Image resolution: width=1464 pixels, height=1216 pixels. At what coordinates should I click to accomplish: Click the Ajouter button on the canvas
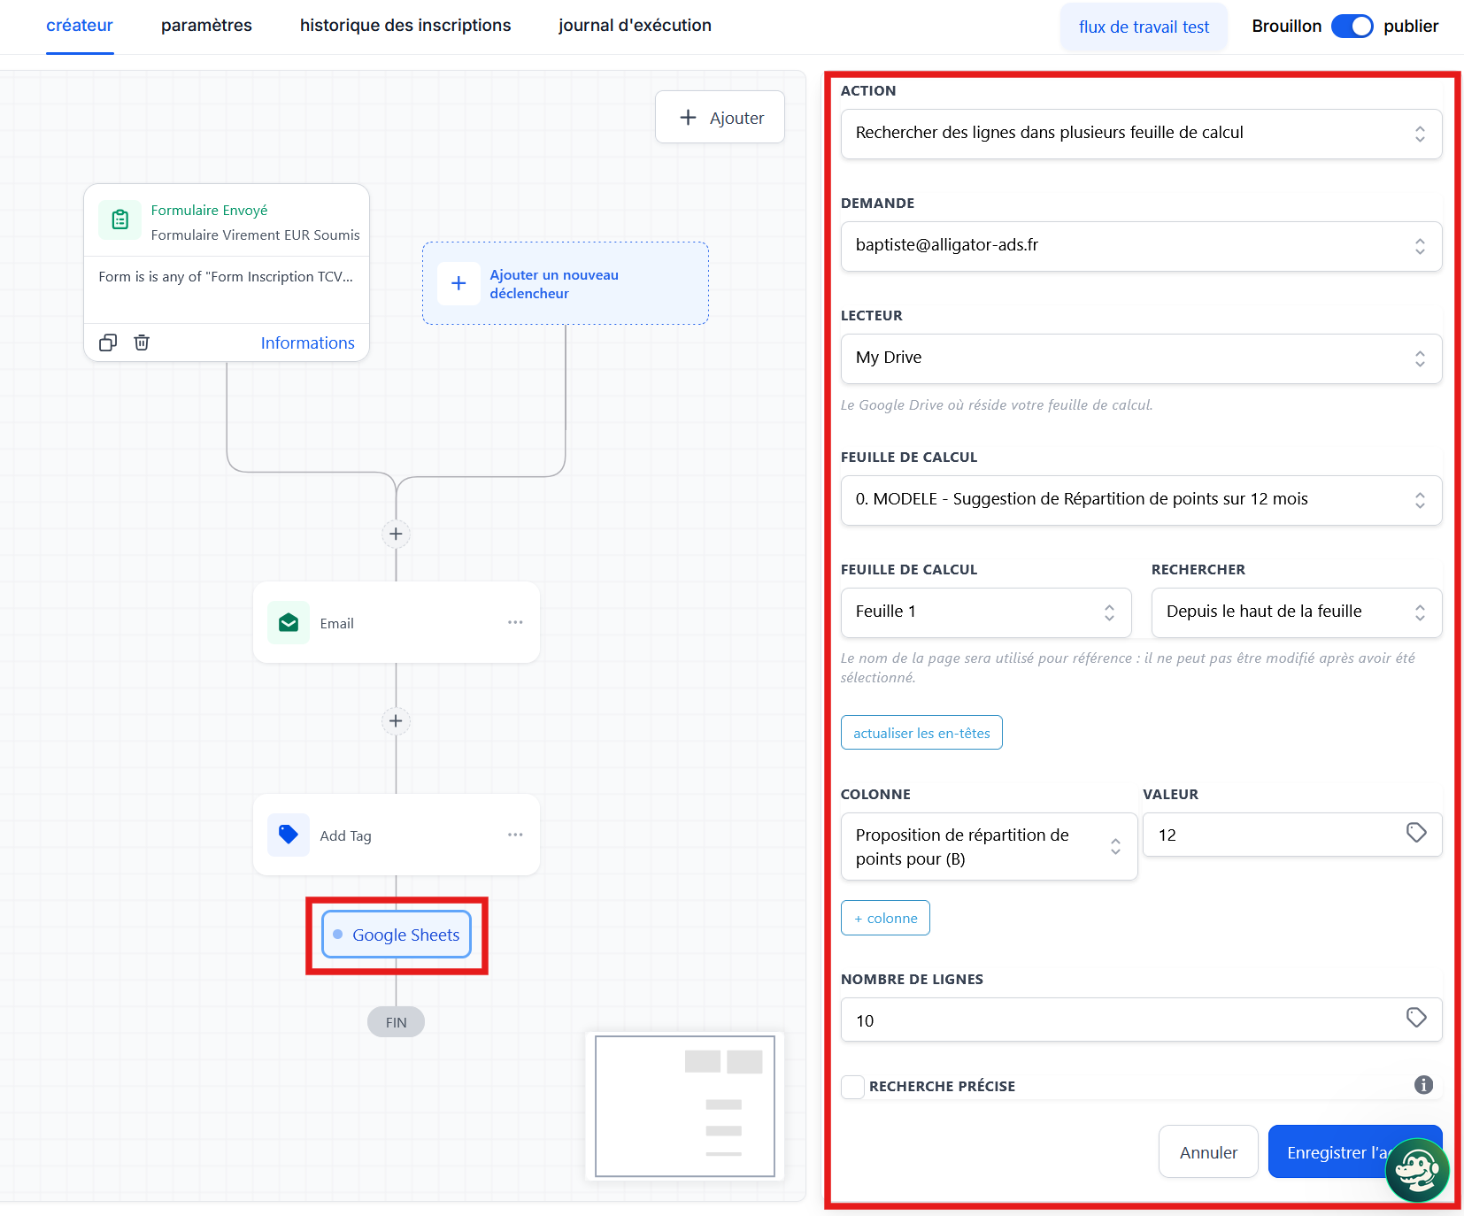point(720,117)
